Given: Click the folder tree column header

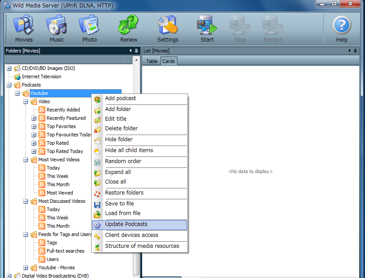Looking at the screenshot, I should [x=63, y=60].
